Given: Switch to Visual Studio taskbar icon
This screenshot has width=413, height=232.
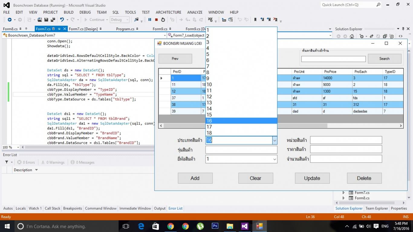Looking at the screenshot, I should click(x=245, y=226).
